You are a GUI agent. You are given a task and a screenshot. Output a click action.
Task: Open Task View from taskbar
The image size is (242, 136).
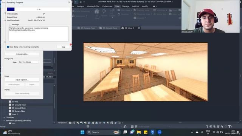[x=125, y=132]
